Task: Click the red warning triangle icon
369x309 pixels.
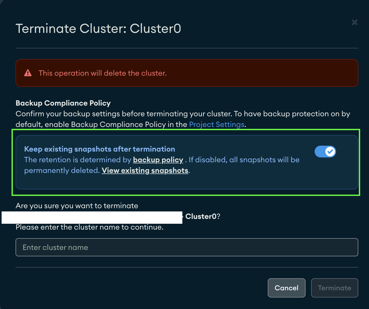Action: pyautogui.click(x=28, y=73)
